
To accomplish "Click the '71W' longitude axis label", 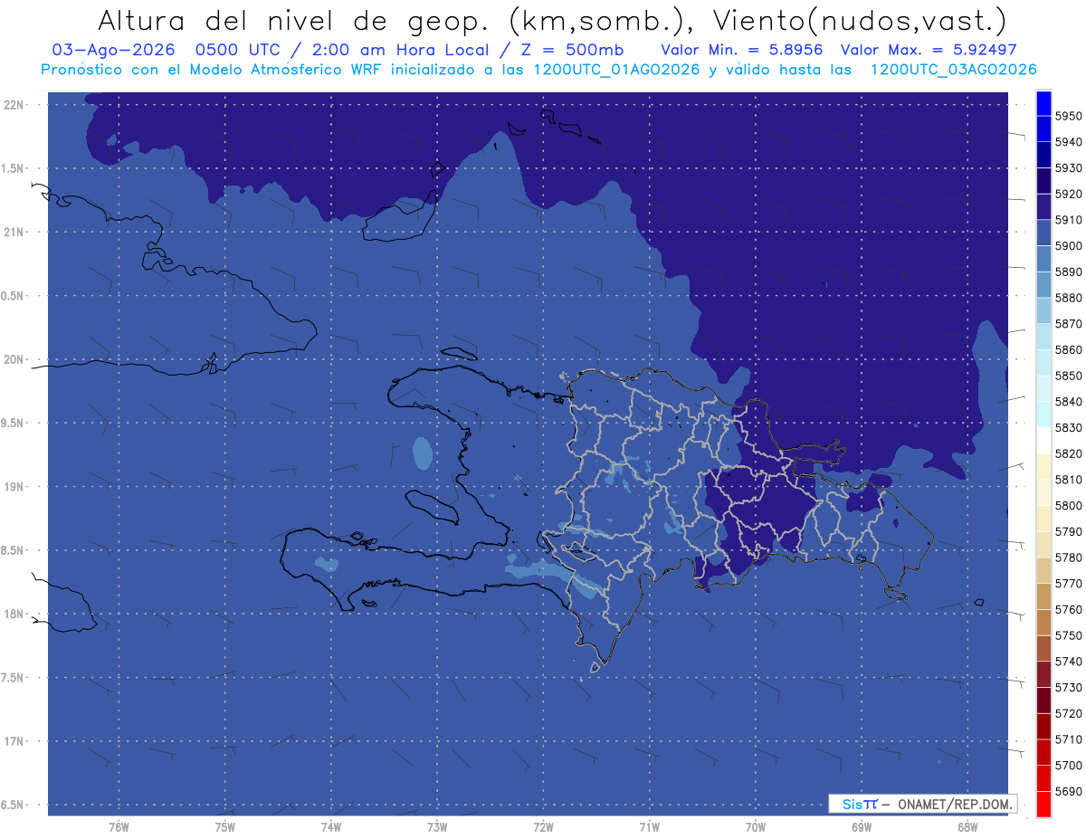I will [649, 826].
